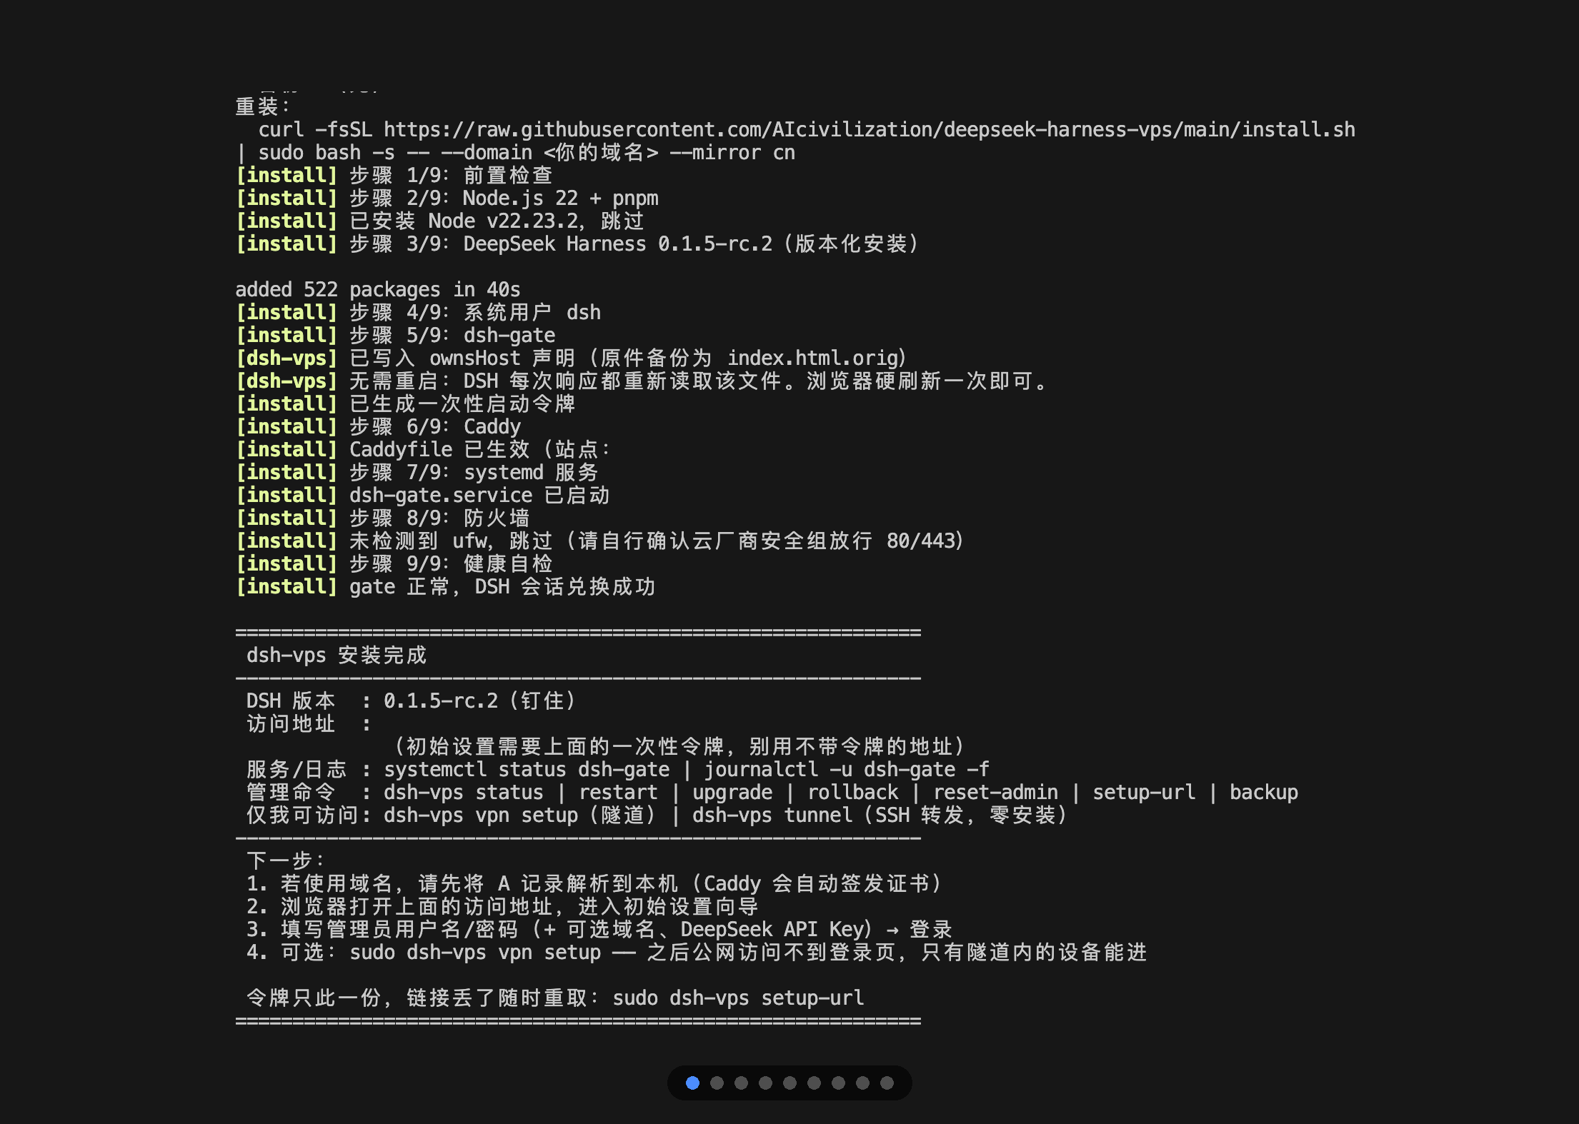This screenshot has width=1579, height=1124.
Task: Click '令牌只此一份' final line
Action: (555, 998)
